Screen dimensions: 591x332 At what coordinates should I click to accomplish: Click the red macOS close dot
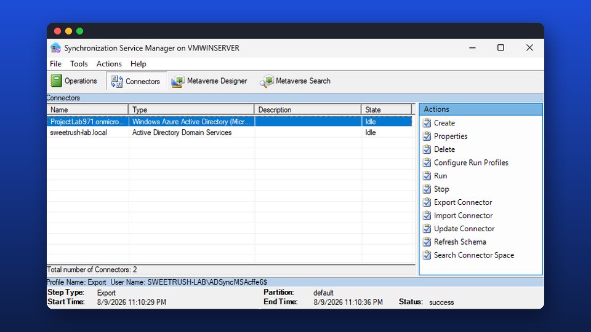(57, 31)
